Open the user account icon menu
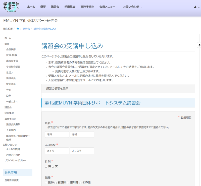Image resolution: width=201 pixels, height=186 pixels. coord(196,7)
